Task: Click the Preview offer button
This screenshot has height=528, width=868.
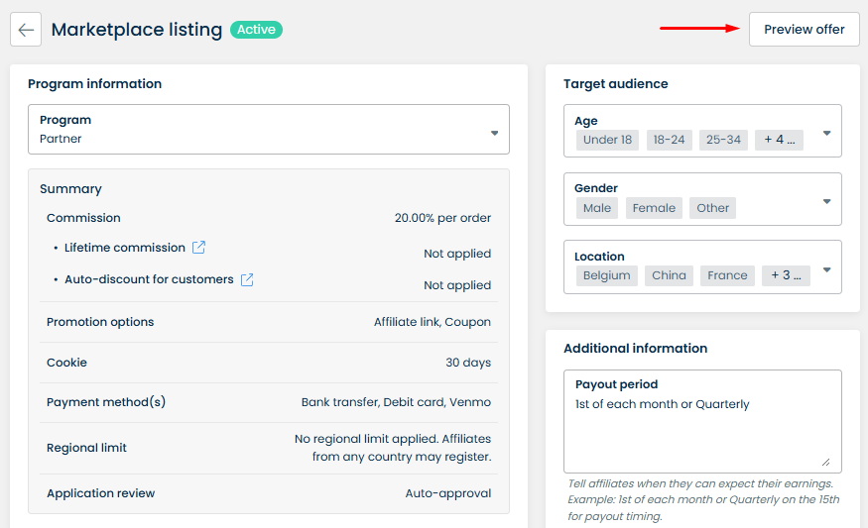Action: point(804,30)
